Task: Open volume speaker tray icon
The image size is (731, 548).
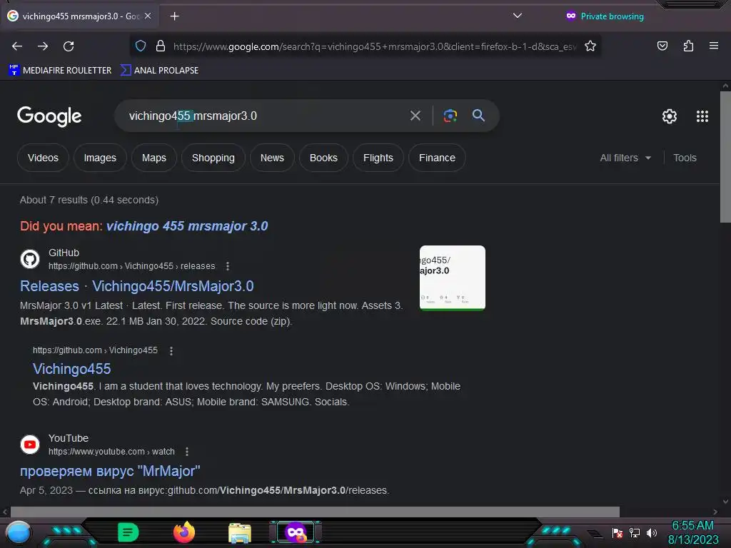Action: coord(652,532)
